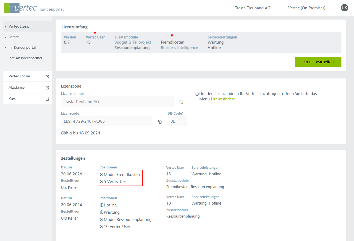This screenshot has height=241, width=354.
Task: Expand Ihr Kundenportal sidebar item
Action: coord(22,48)
